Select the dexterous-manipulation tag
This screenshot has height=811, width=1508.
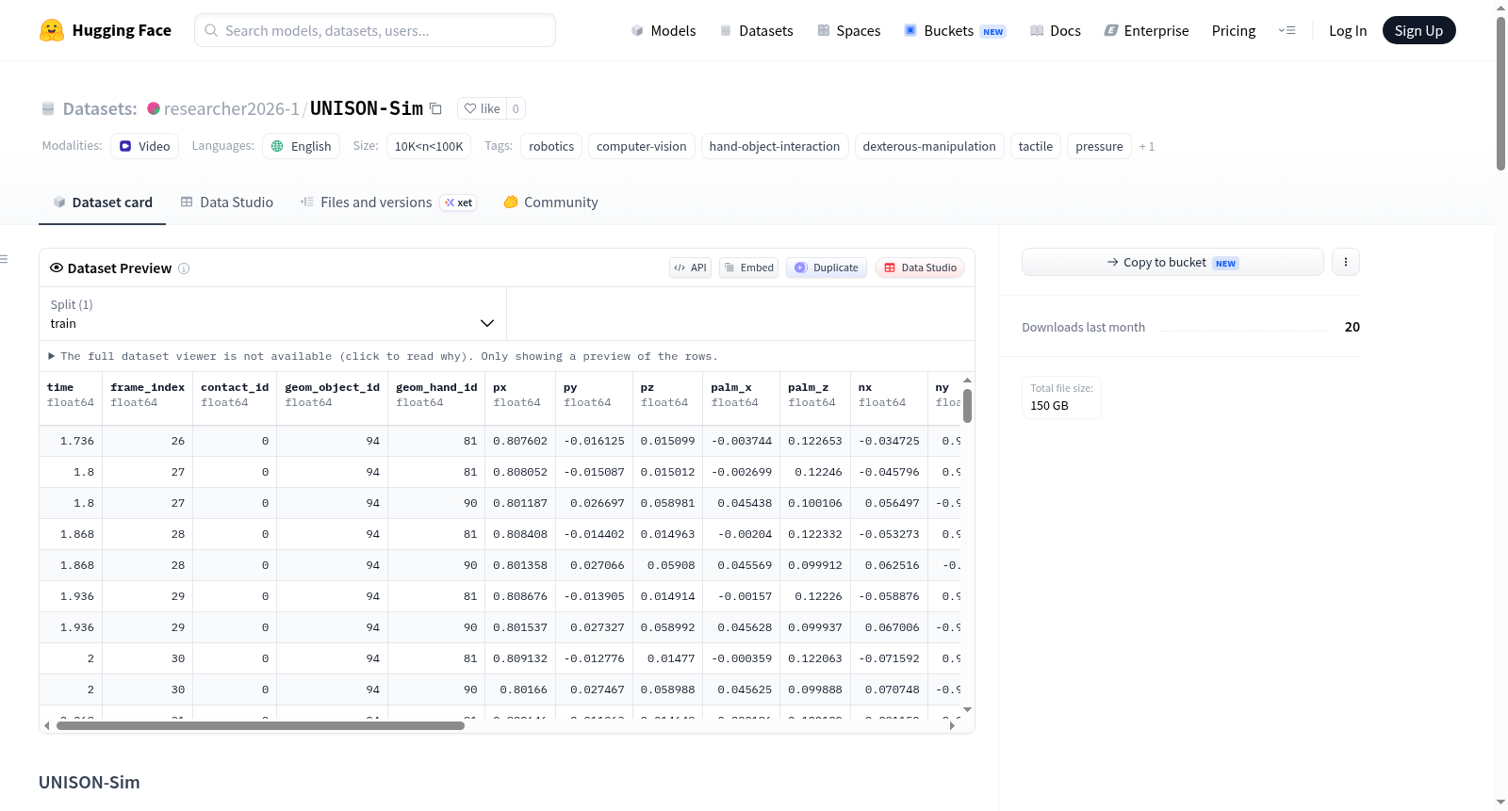coord(929,146)
